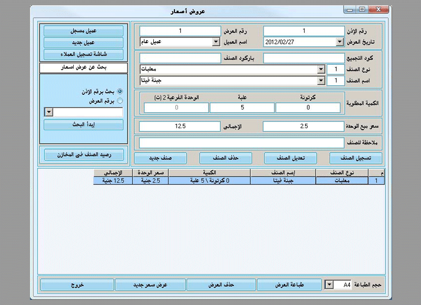This screenshot has height=305, width=421.
Task: Select the معلبات cell in row 1
Action: click(x=342, y=181)
